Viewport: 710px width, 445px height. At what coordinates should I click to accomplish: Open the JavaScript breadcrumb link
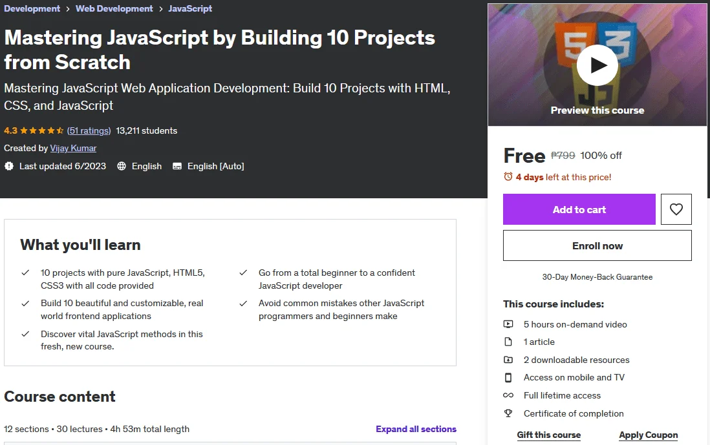click(190, 8)
